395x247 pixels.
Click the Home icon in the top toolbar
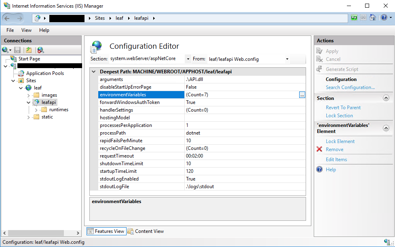372,18
